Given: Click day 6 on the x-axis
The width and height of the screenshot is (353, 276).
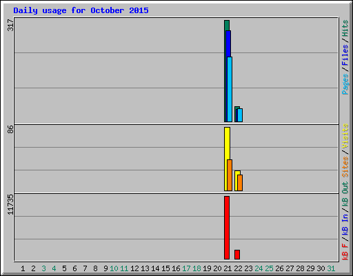Looking at the screenshot, I should (74, 268).
